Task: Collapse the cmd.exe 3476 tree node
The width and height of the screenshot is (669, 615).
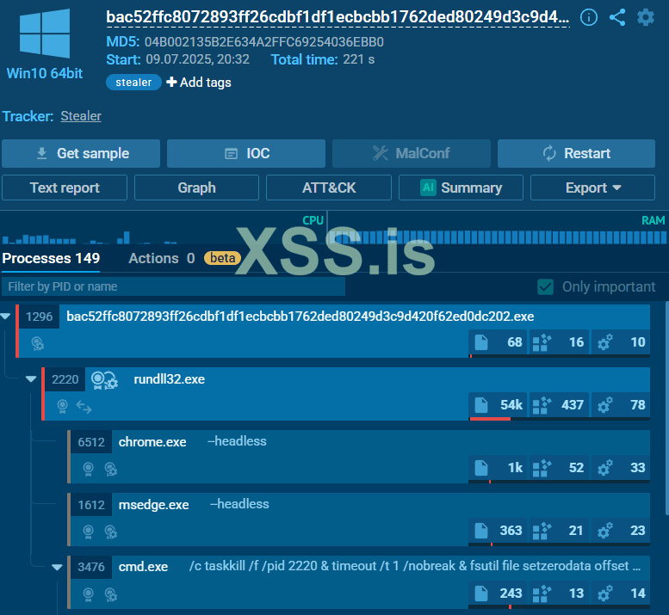Action: tap(57, 567)
